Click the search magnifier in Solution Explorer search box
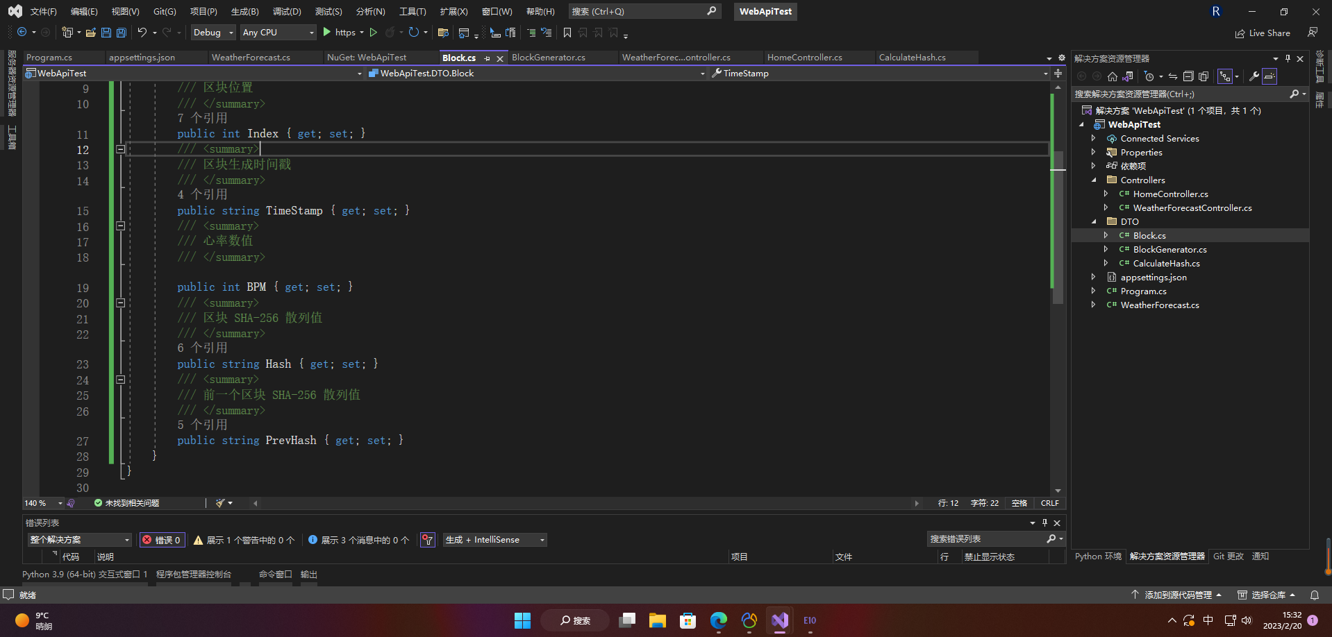This screenshot has height=637, width=1332. [x=1294, y=94]
